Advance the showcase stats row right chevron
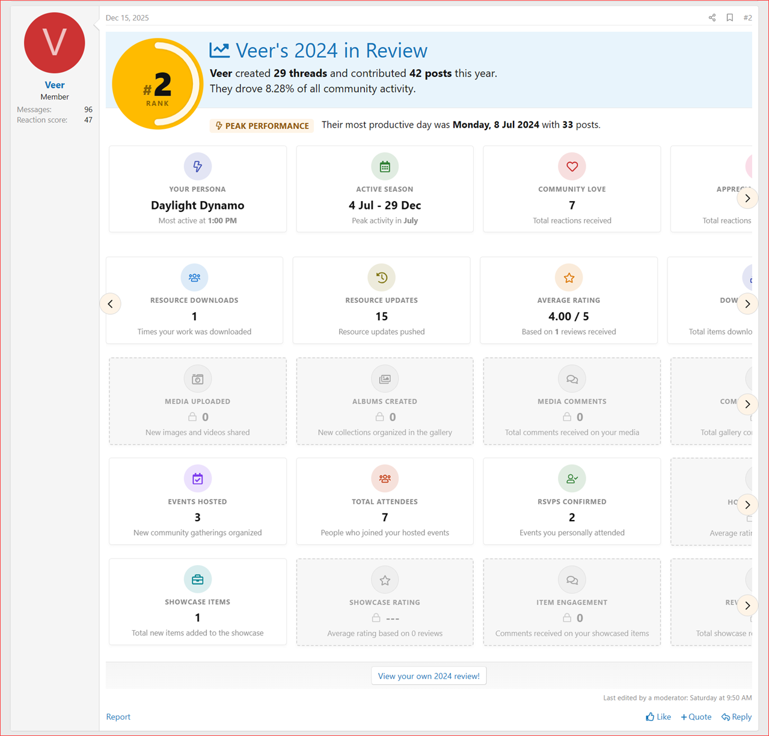This screenshot has height=736, width=769. [x=747, y=605]
